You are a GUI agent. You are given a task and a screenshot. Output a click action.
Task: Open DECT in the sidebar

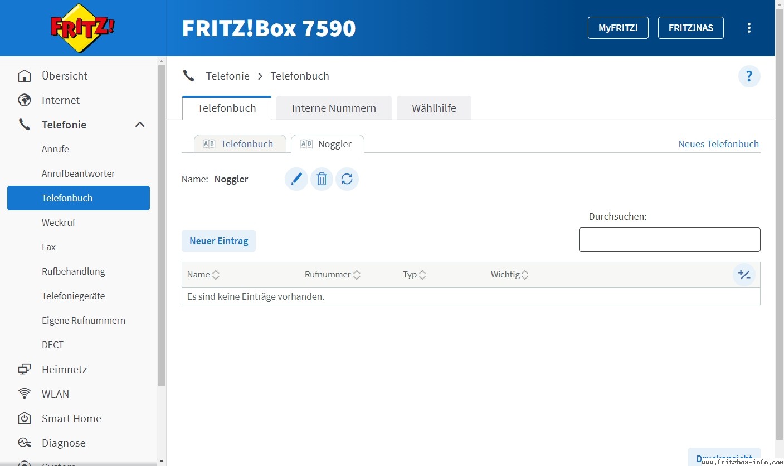(52, 345)
